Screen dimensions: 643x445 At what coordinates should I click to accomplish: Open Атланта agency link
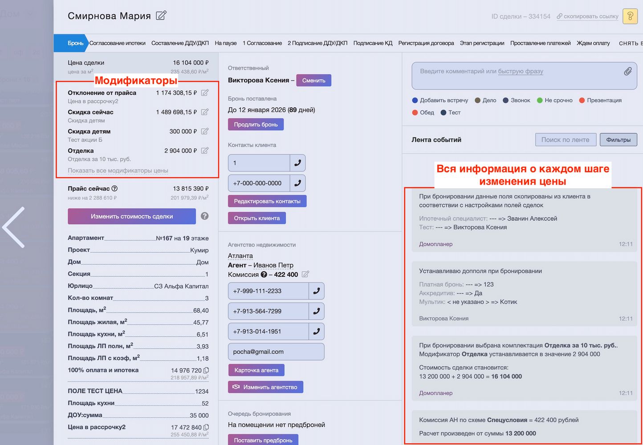(x=240, y=256)
